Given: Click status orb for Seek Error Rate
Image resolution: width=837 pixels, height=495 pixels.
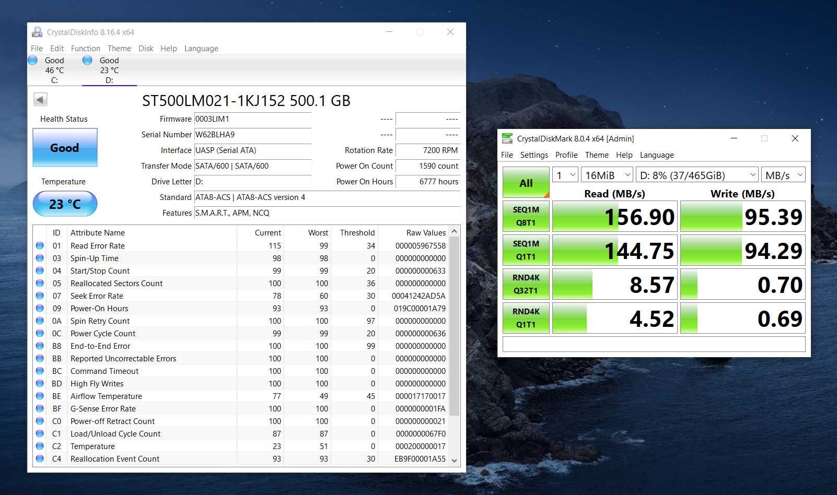Looking at the screenshot, I should [40, 296].
